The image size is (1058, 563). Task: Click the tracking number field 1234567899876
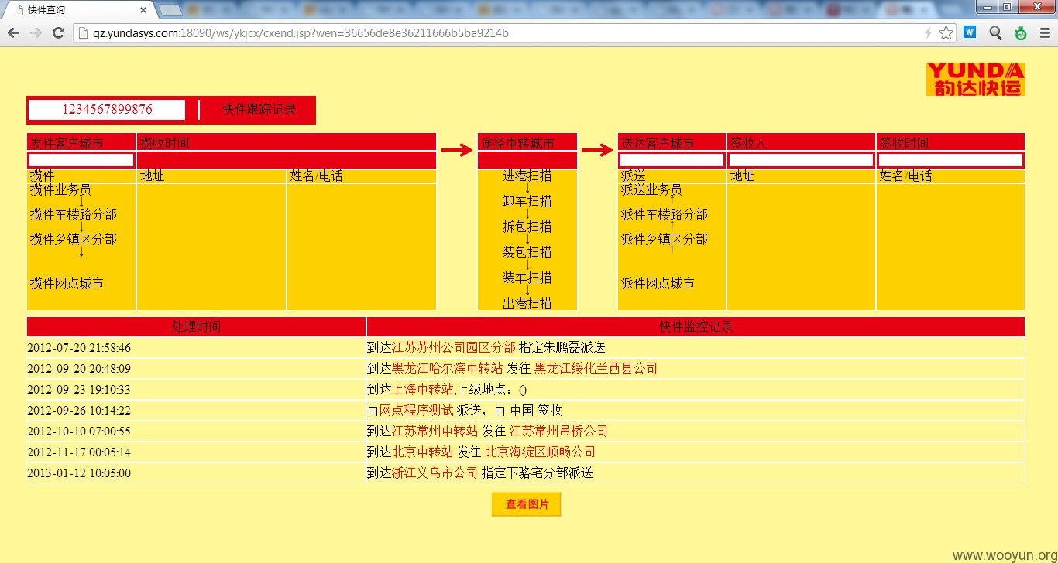tap(107, 110)
